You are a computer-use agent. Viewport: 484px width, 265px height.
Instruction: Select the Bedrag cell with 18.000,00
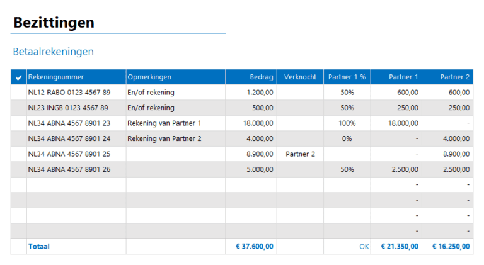coord(257,123)
